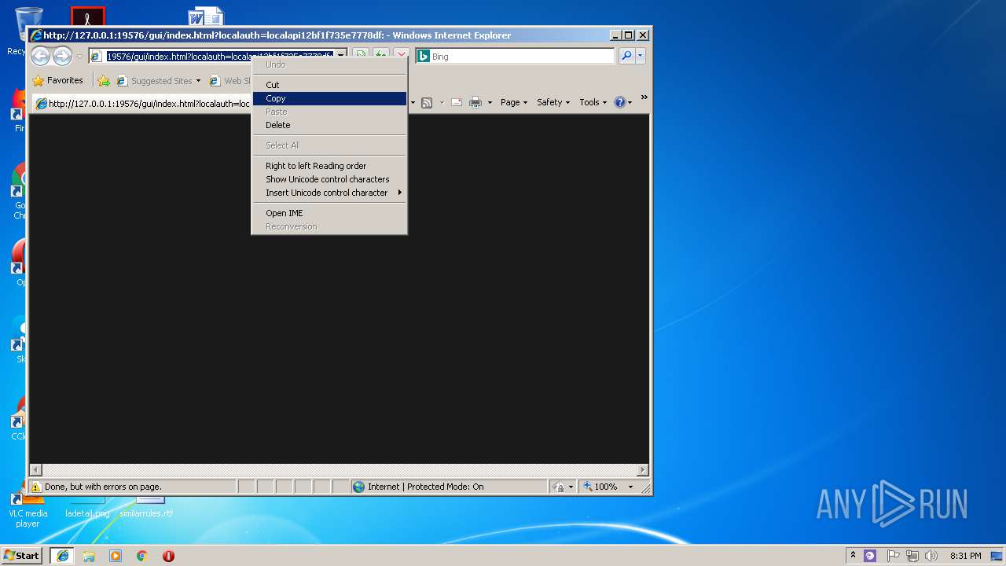Open Windows Explorer folder taskbar icon

[89, 556]
